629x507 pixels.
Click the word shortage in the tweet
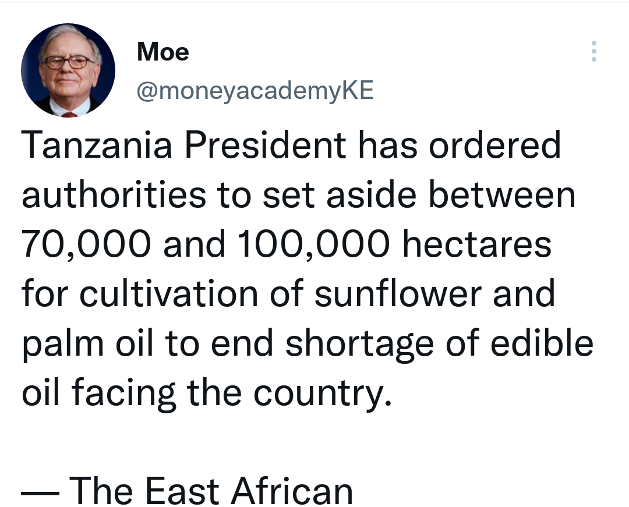coord(360,344)
